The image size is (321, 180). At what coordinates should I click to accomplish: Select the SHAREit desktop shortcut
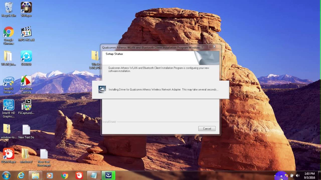26,58
